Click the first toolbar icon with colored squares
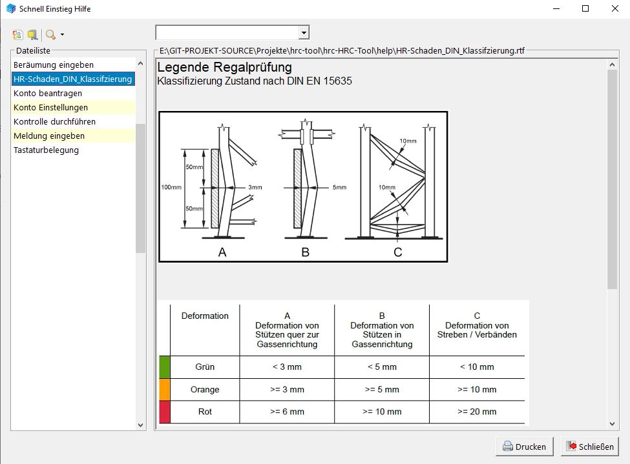The image size is (630, 464). tap(17, 34)
